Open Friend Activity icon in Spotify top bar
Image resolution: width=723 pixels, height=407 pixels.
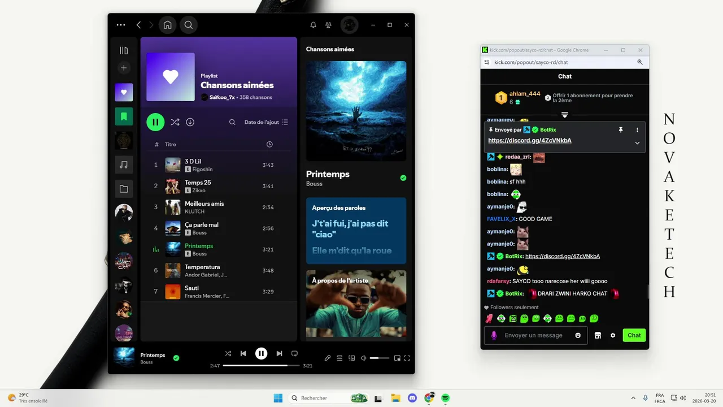(x=328, y=25)
